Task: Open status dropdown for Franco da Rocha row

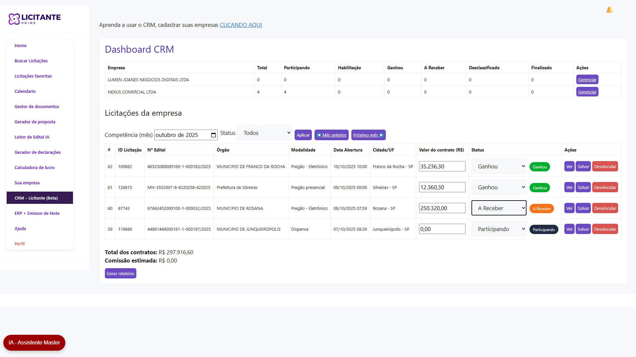Action: click(x=499, y=166)
